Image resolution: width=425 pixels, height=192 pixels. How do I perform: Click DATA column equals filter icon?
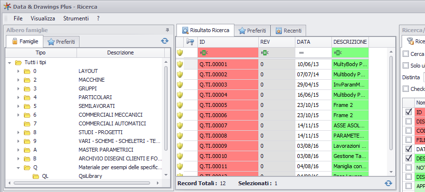point(301,52)
